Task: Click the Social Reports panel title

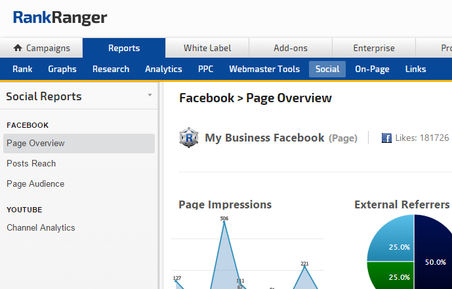Action: pyautogui.click(x=44, y=96)
